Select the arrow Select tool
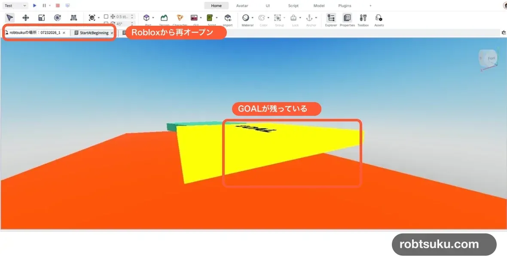This screenshot has width=507, height=266. coord(10,18)
